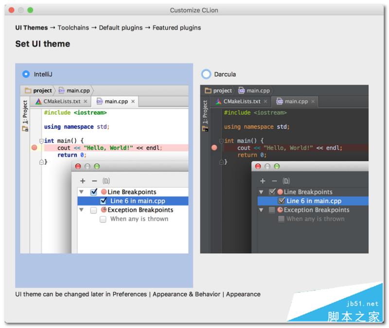Toggle Line 6 in main.cpp checkbox, Darcula preview
Viewport: 389px width, 328px height.
pos(282,200)
